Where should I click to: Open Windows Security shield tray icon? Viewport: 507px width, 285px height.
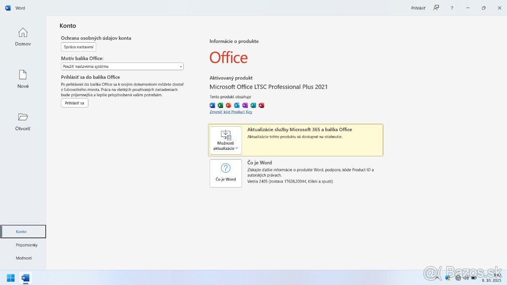(x=448, y=278)
